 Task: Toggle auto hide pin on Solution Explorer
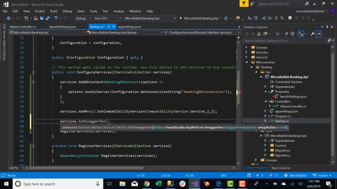pos(327,27)
